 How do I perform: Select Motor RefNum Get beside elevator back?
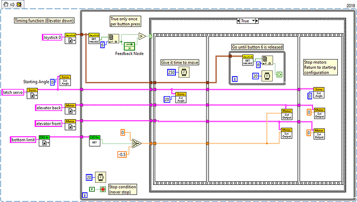70,109
